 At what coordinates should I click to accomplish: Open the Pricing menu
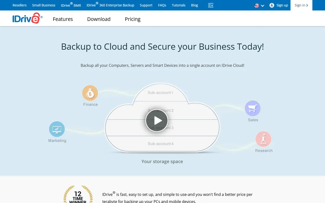coord(133,19)
